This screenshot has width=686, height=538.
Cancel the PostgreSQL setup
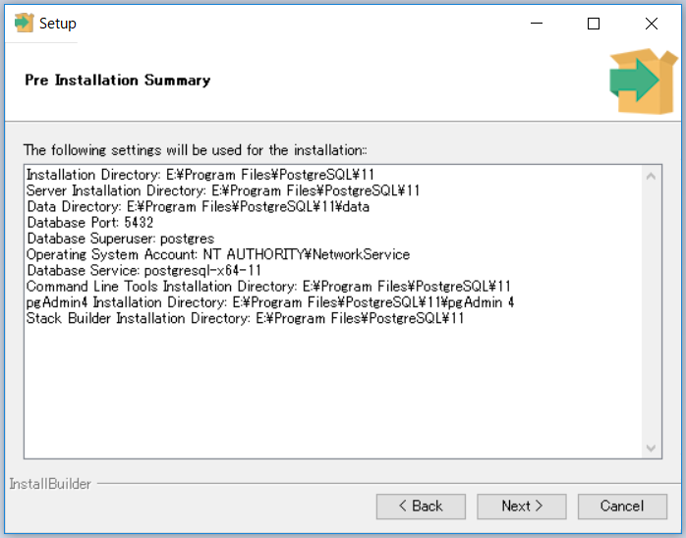pyautogui.click(x=622, y=506)
